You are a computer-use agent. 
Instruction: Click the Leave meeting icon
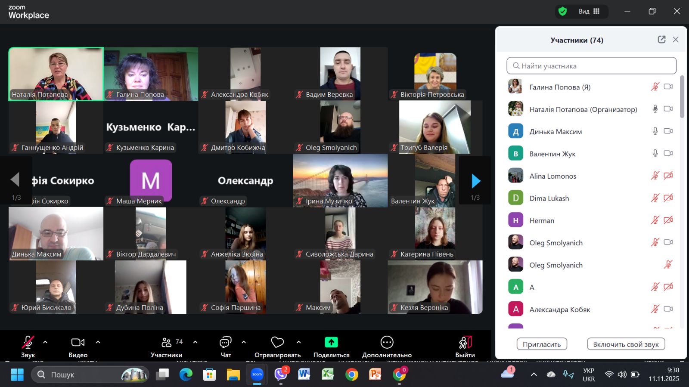465,343
